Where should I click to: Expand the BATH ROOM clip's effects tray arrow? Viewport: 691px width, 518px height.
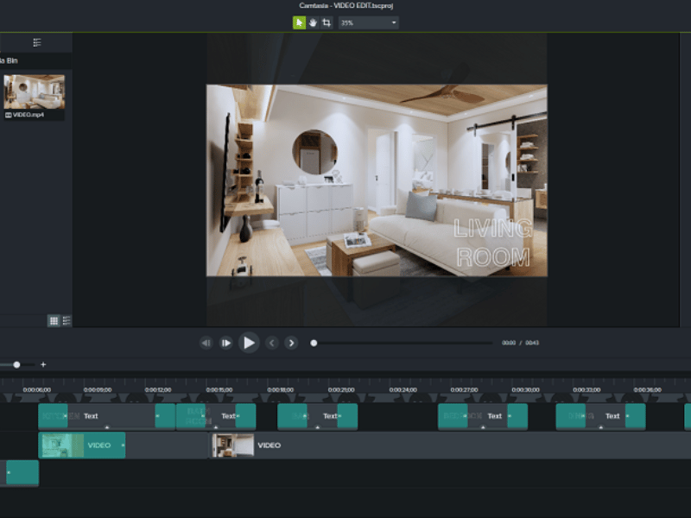[216, 427]
